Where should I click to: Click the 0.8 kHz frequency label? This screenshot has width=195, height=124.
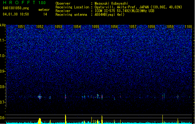[3, 87]
